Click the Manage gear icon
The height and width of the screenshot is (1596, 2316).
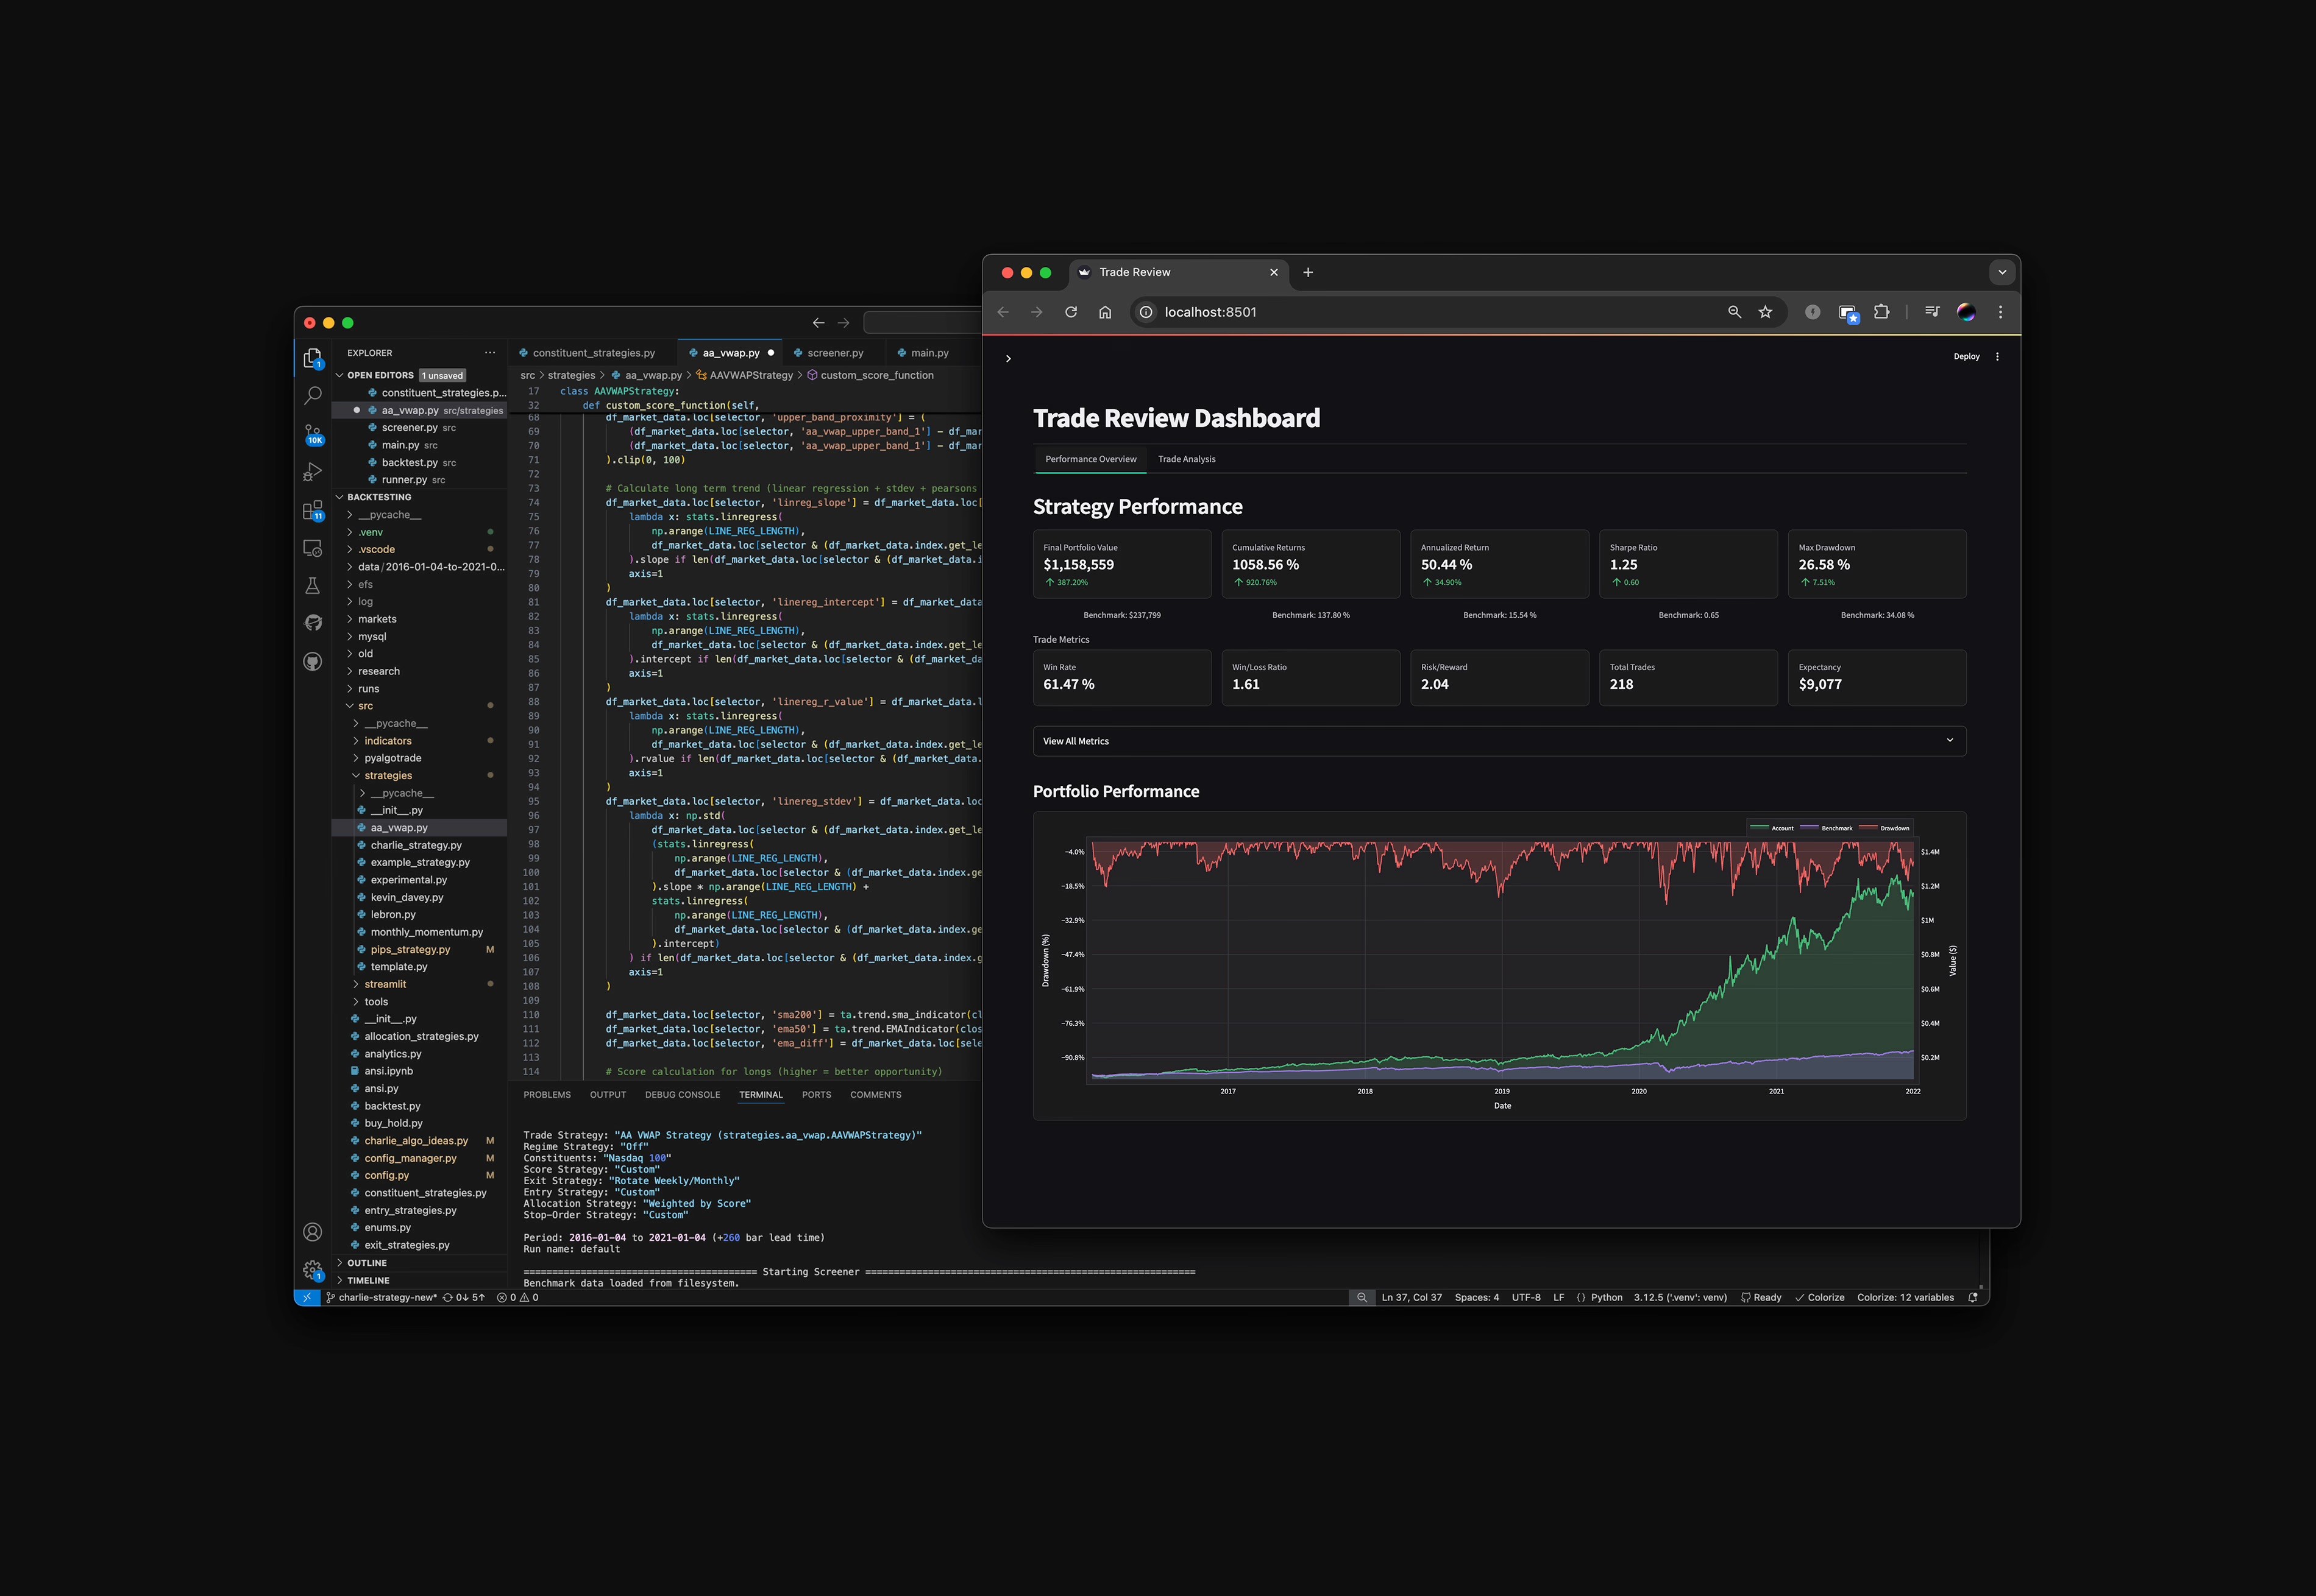(313, 1270)
